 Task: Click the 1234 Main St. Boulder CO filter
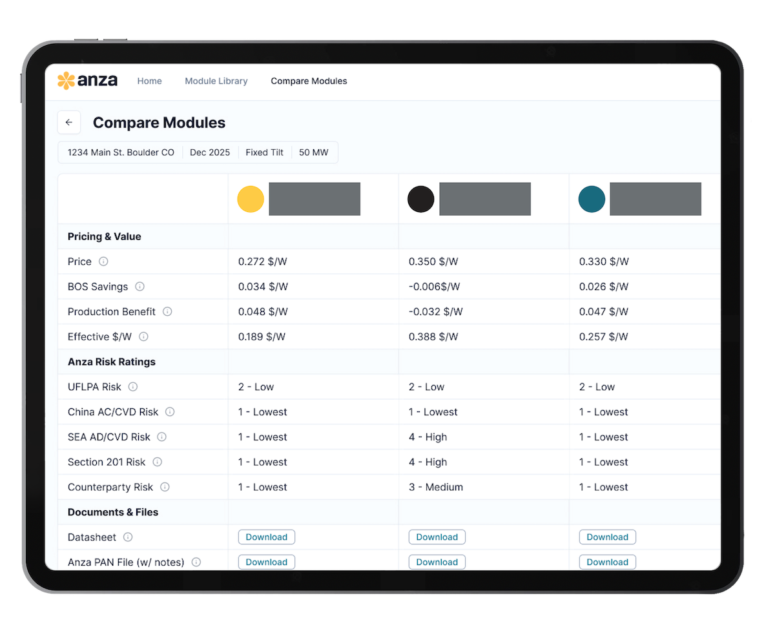tap(120, 152)
